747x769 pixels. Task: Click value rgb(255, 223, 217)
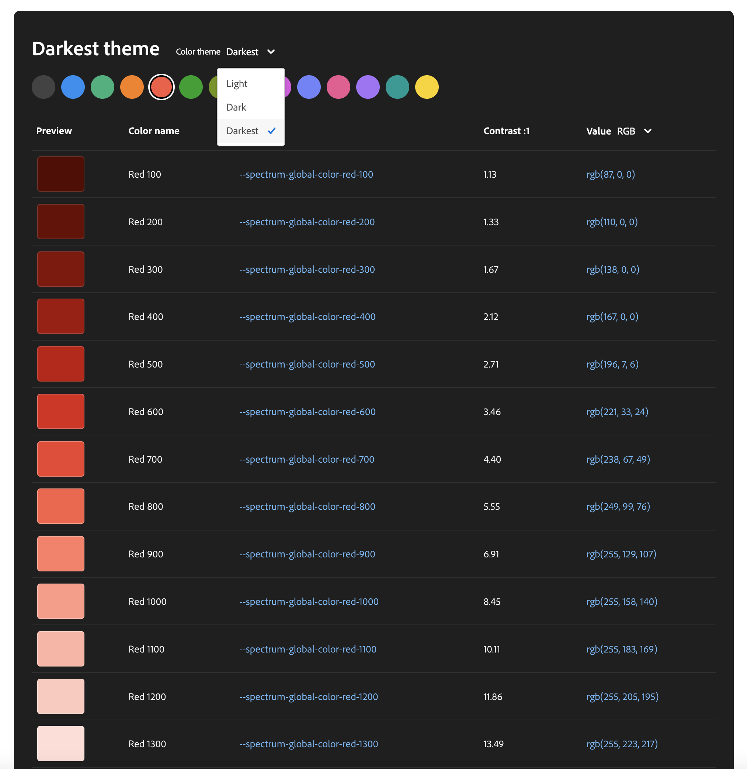coord(622,744)
